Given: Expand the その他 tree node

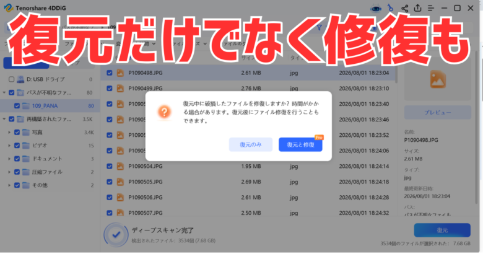Looking at the screenshot, I should coord(9,185).
